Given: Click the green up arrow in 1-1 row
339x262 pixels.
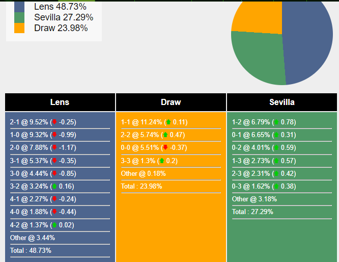Looking at the screenshot, I should point(168,122).
